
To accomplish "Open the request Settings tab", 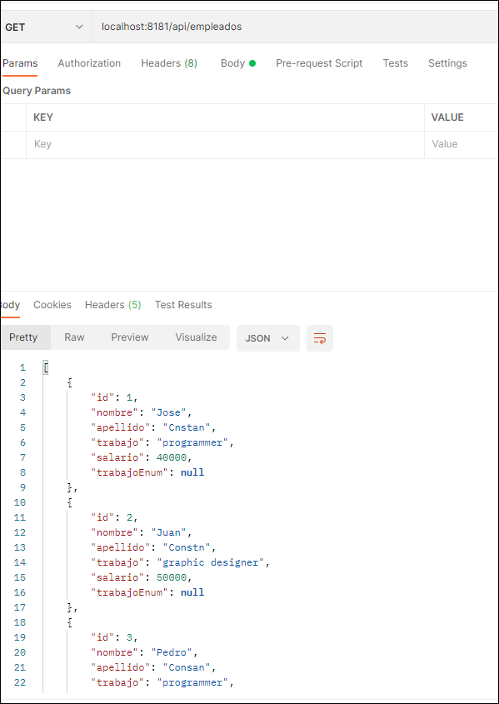I will coord(447,62).
